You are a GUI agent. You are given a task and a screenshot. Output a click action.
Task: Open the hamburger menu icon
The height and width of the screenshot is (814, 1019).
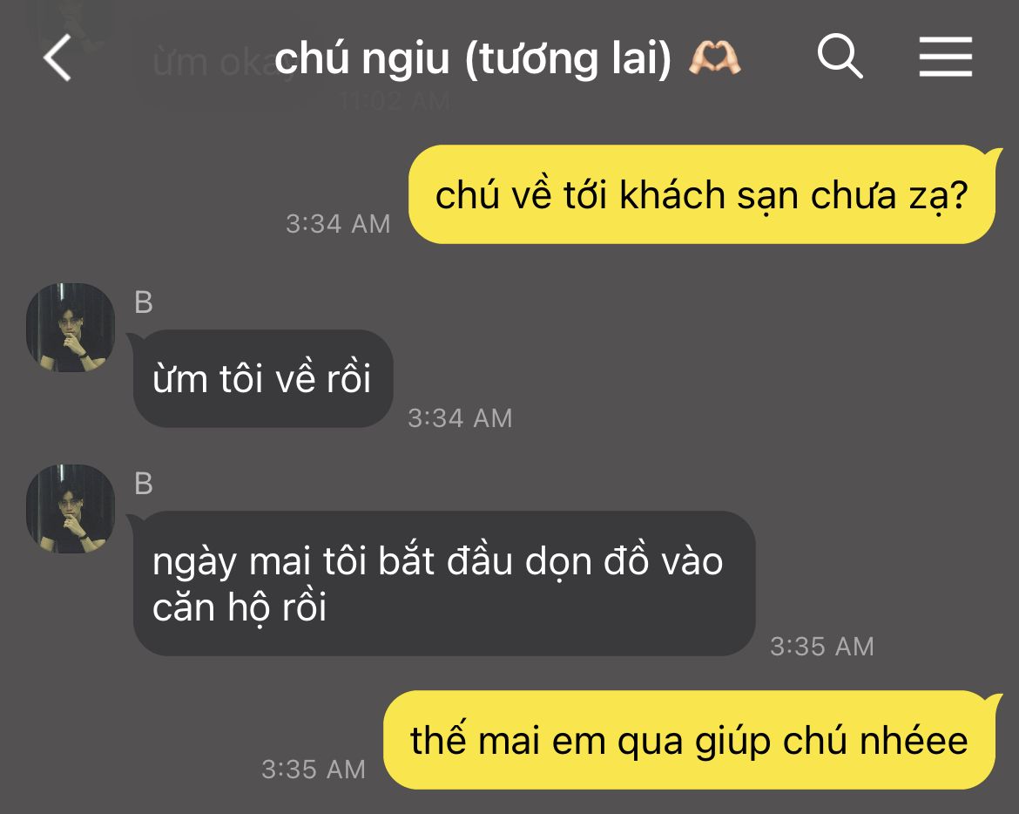[x=946, y=57]
